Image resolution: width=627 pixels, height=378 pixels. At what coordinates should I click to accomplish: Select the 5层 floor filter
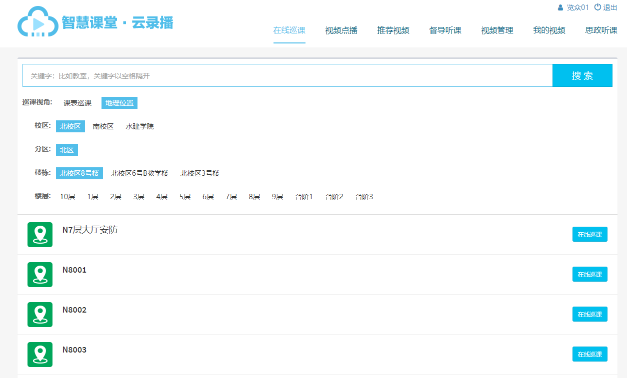click(x=185, y=197)
